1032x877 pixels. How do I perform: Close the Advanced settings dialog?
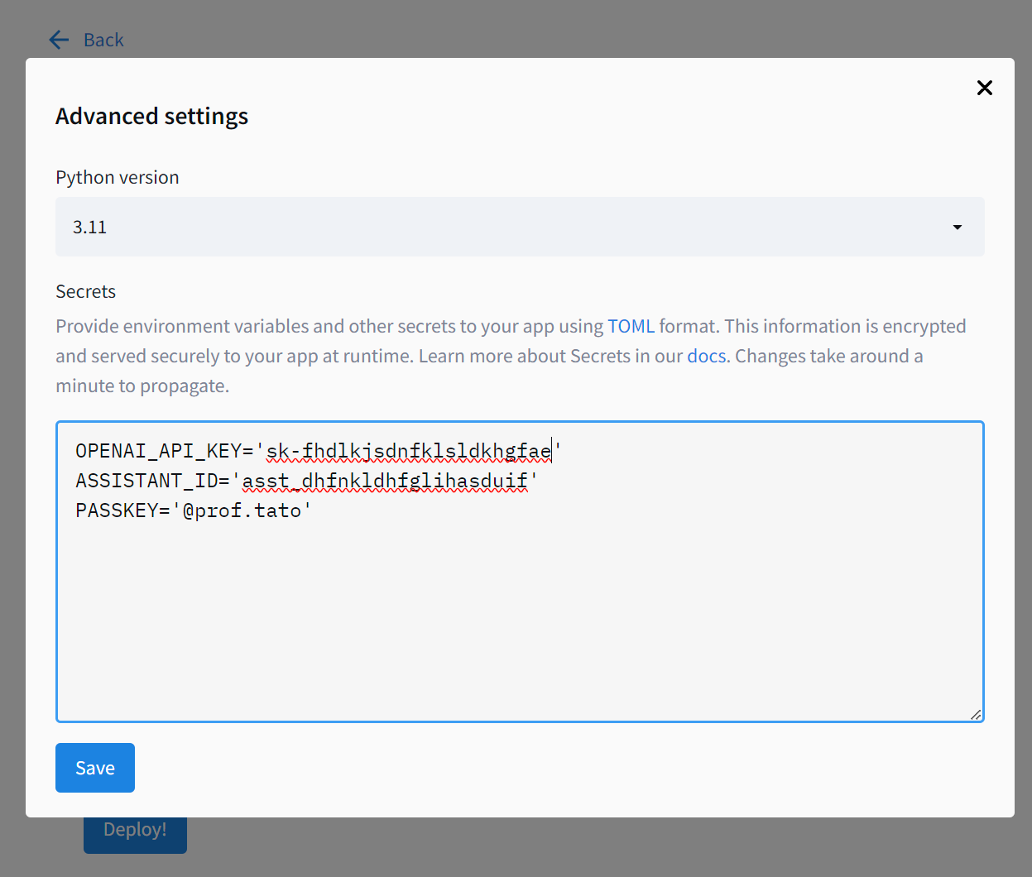[984, 88]
